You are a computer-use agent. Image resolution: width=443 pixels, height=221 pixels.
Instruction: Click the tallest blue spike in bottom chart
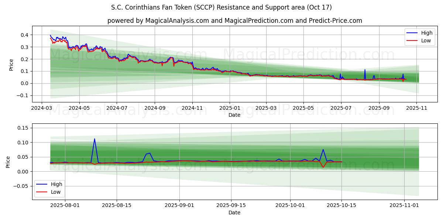95,139
